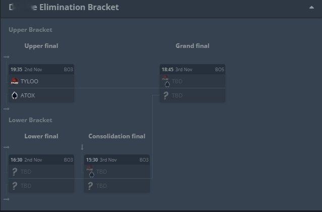
Task: Open Consolidation final match header 15:30 3rd Nov
Action: pyautogui.click(x=116, y=160)
